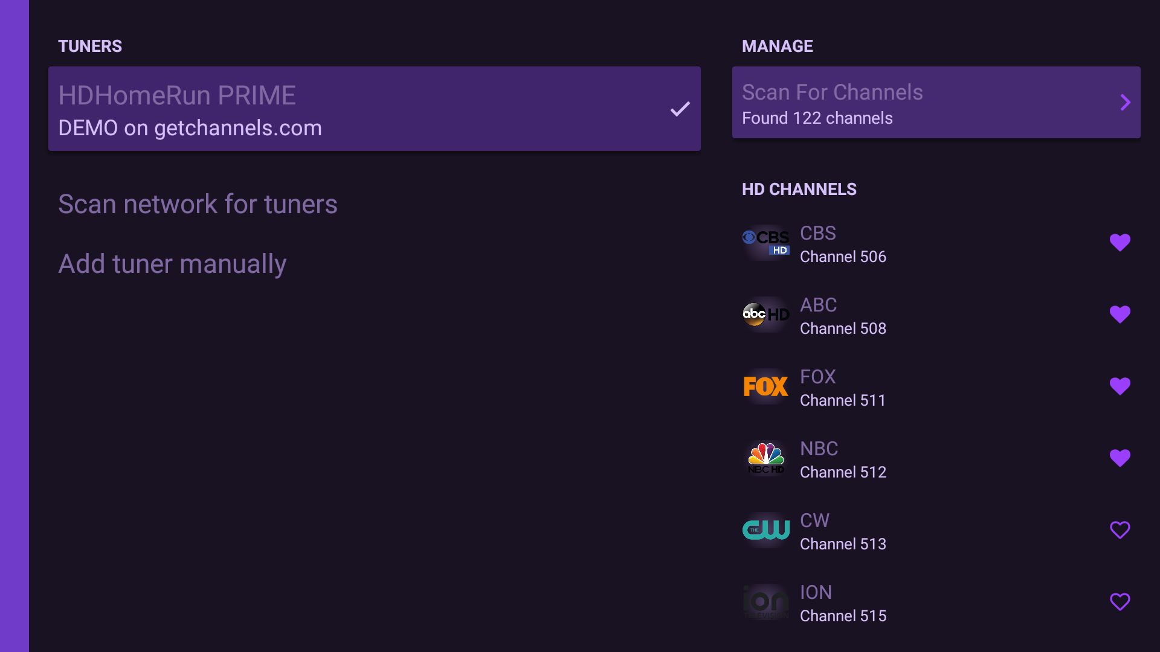Screen dimensions: 1160x652
Task: Unfavorite the FOX channel heart
Action: pyautogui.click(x=1120, y=386)
